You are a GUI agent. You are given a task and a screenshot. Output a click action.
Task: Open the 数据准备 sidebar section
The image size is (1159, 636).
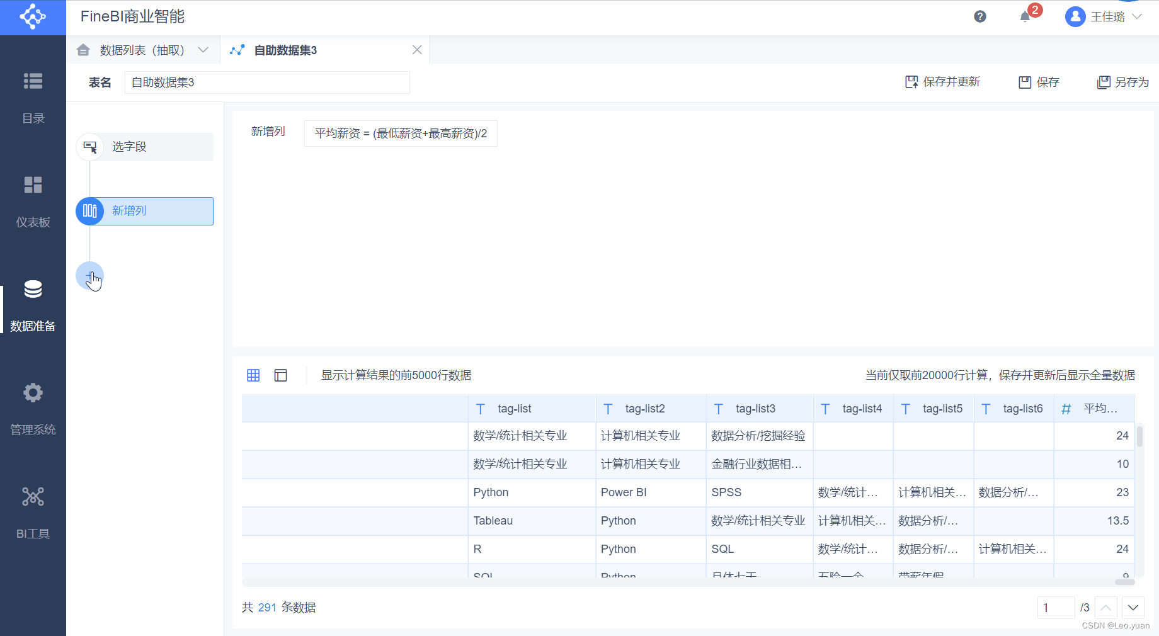(x=33, y=306)
